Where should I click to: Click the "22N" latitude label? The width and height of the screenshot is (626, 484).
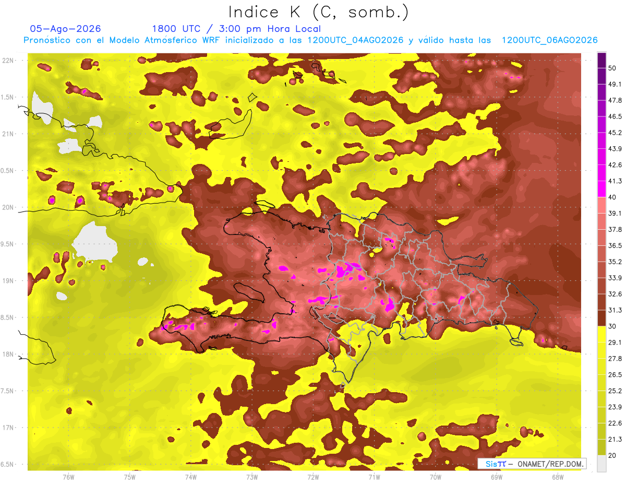pos(8,60)
